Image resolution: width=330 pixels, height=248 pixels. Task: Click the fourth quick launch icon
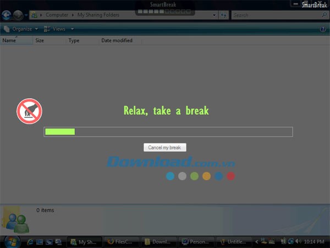[58, 242]
